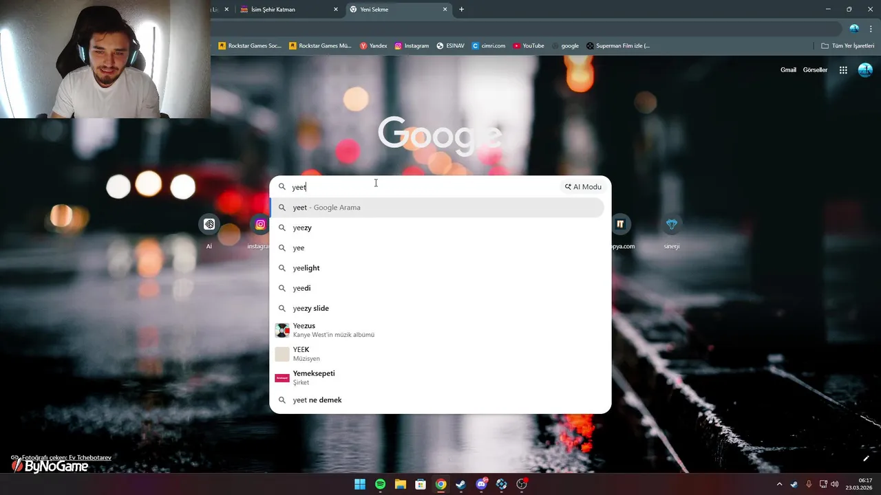The width and height of the screenshot is (881, 495).
Task: Open Discord from the taskbar
Action: click(x=481, y=484)
